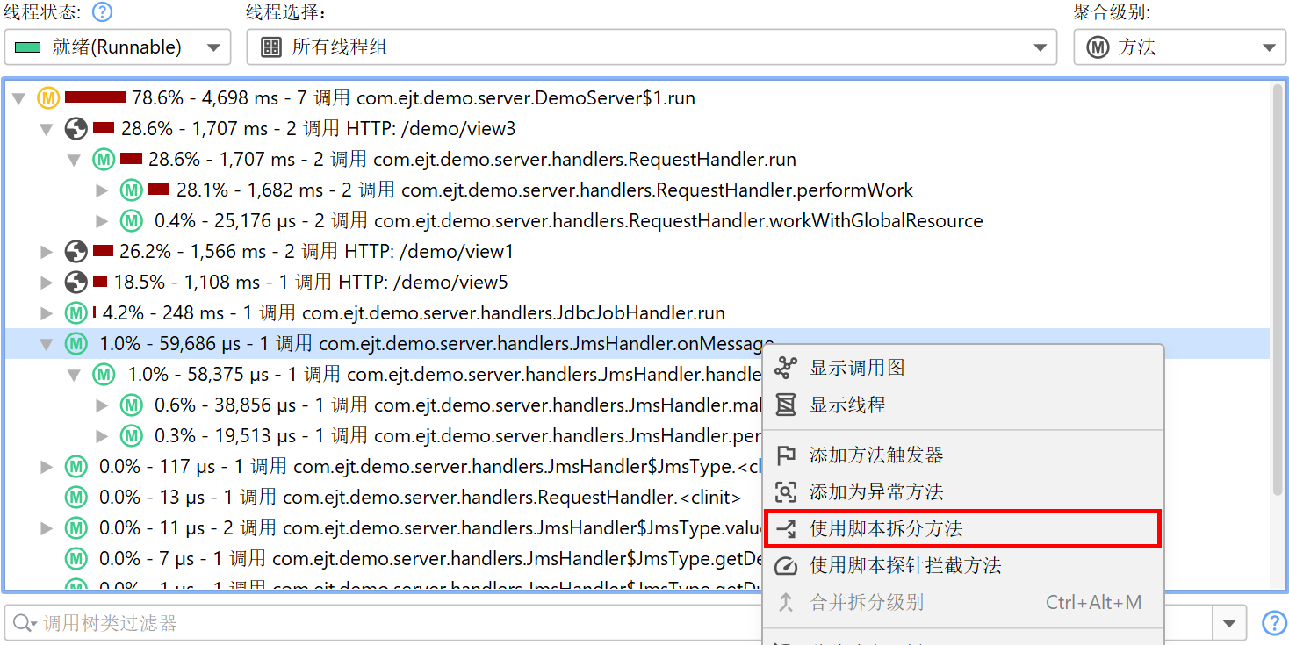Expand the HTTP: /demo/view1 node
The image size is (1289, 645).
(47, 251)
